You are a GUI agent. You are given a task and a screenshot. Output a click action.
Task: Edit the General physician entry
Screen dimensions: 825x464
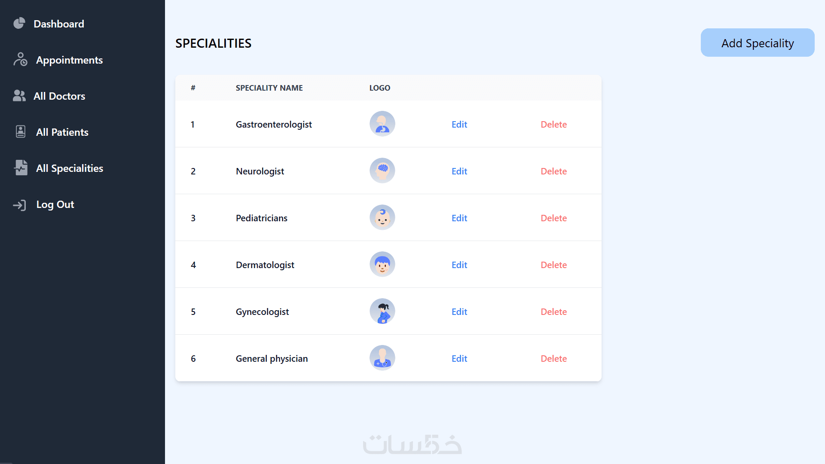click(x=459, y=358)
